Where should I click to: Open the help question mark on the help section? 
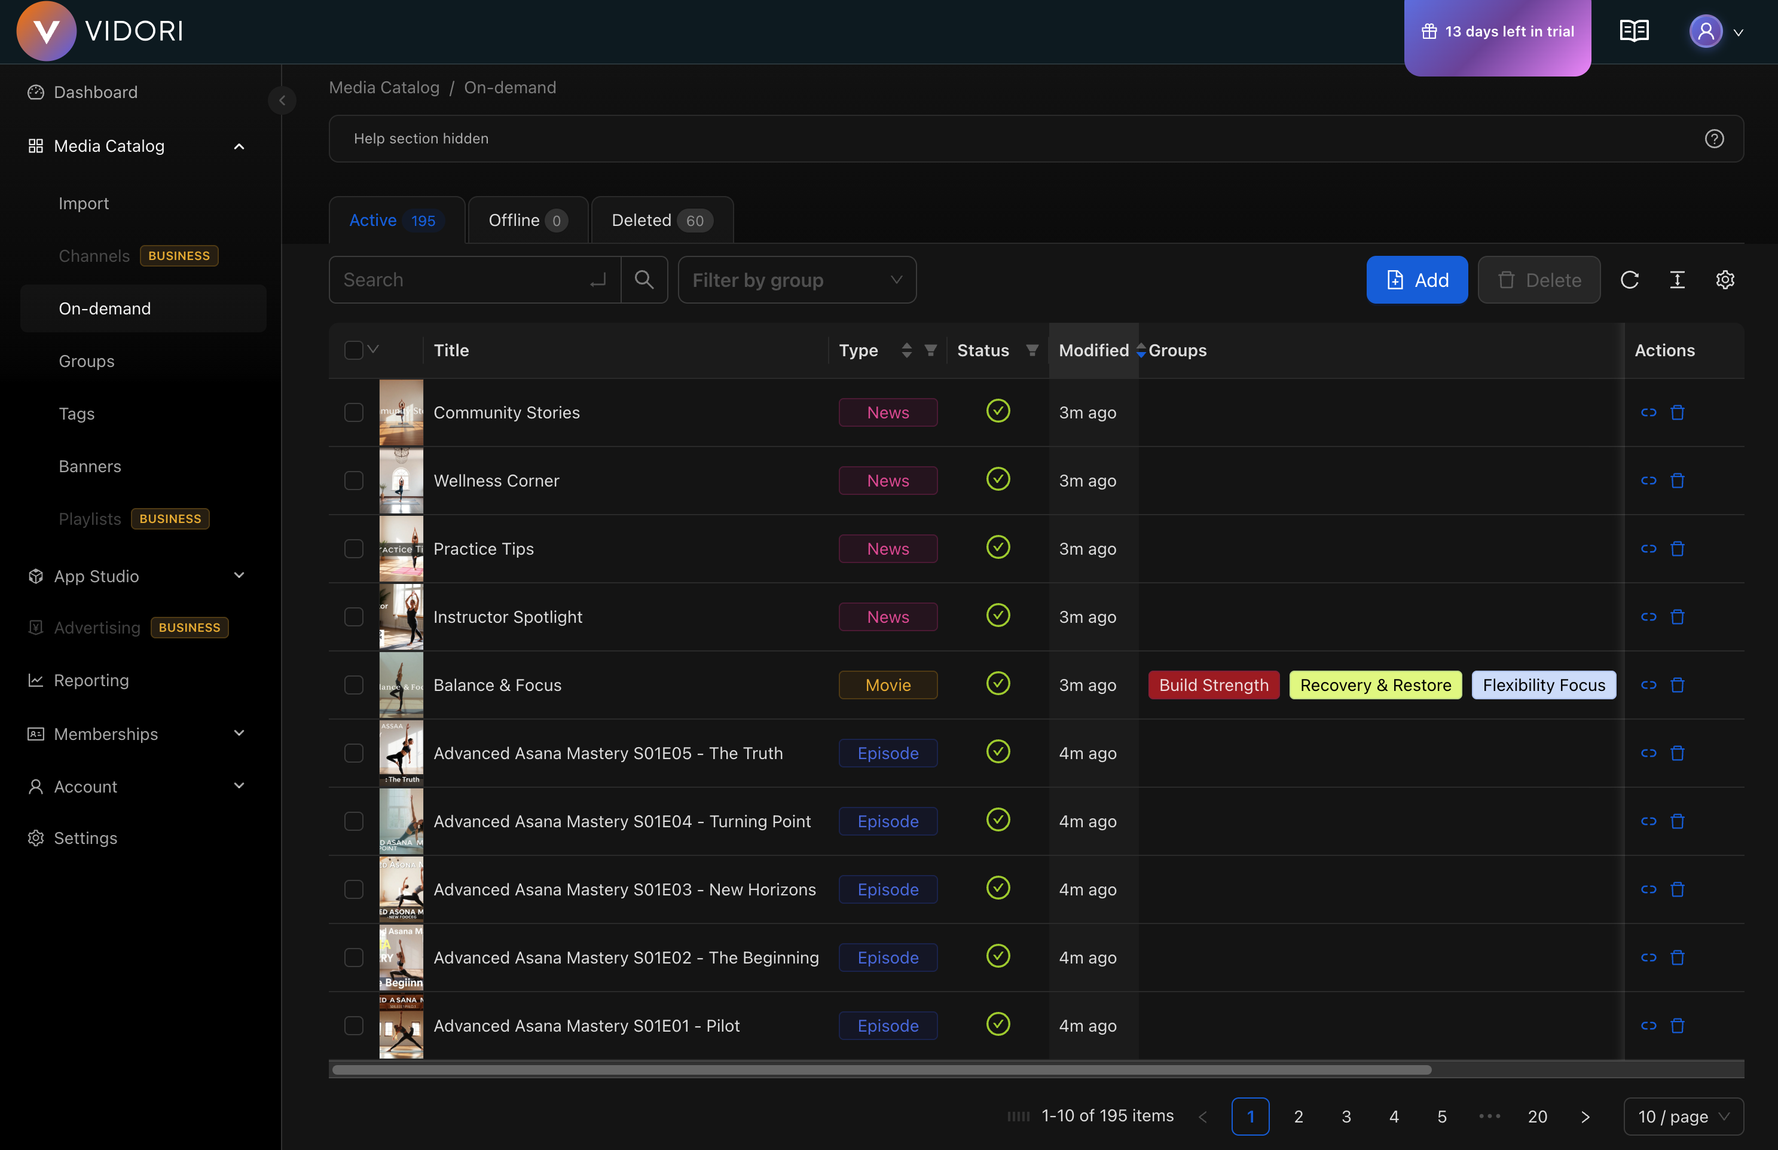point(1715,138)
